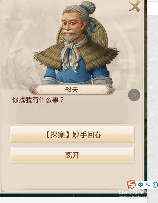Image resolution: width=158 pixels, height=203 pixels.
Task: Click the 船夫 name plate
Action: coord(72,89)
